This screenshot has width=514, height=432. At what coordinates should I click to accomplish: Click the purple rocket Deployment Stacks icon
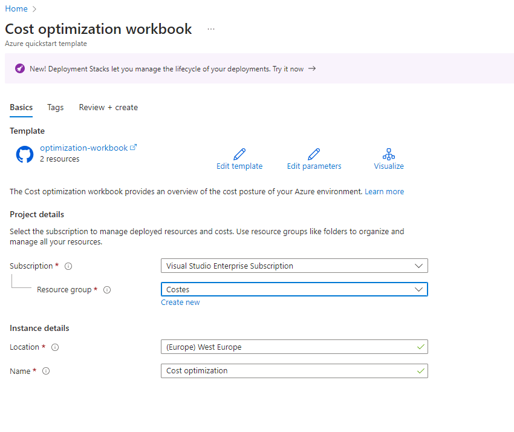tap(20, 69)
